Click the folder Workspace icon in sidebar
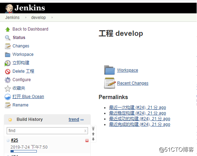197x156 pixels. point(8,55)
